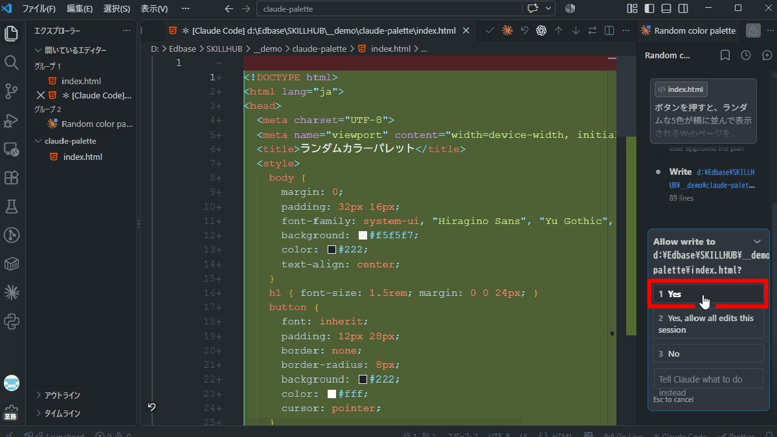Open the 表示(V) menu
777x437 pixels.
(154, 8)
